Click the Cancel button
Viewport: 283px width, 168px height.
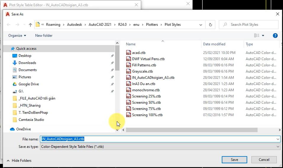click(x=264, y=160)
